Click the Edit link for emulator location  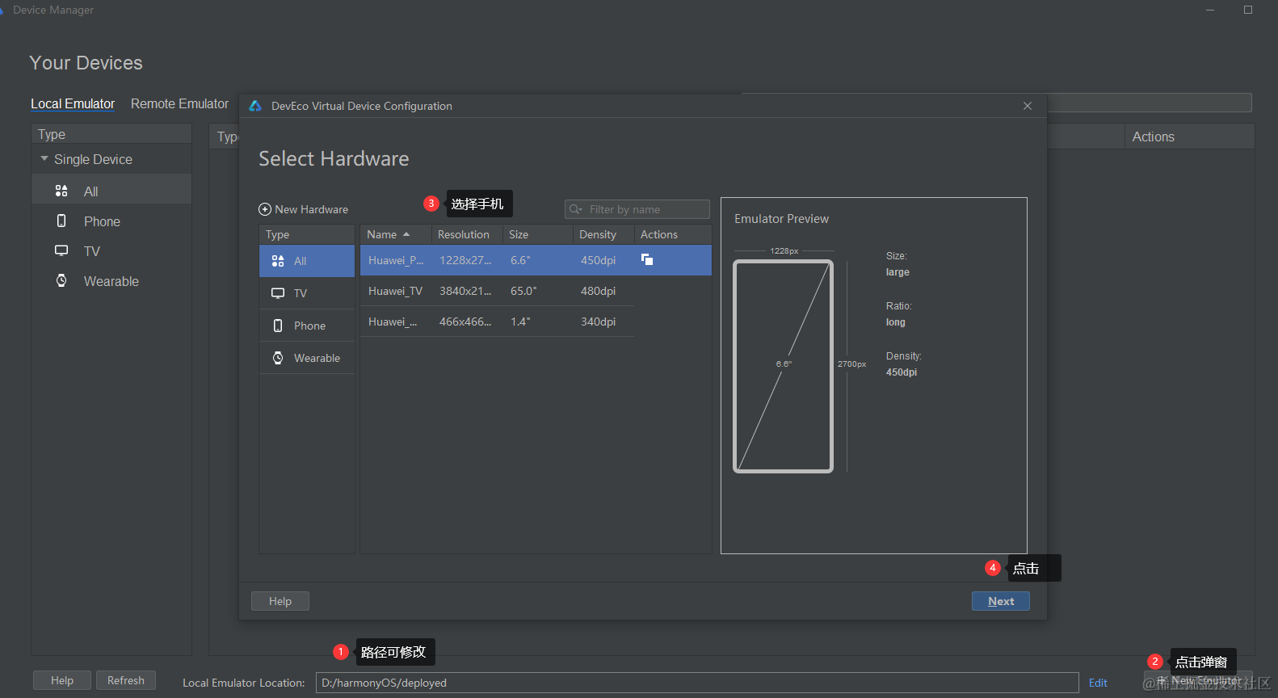1098,683
